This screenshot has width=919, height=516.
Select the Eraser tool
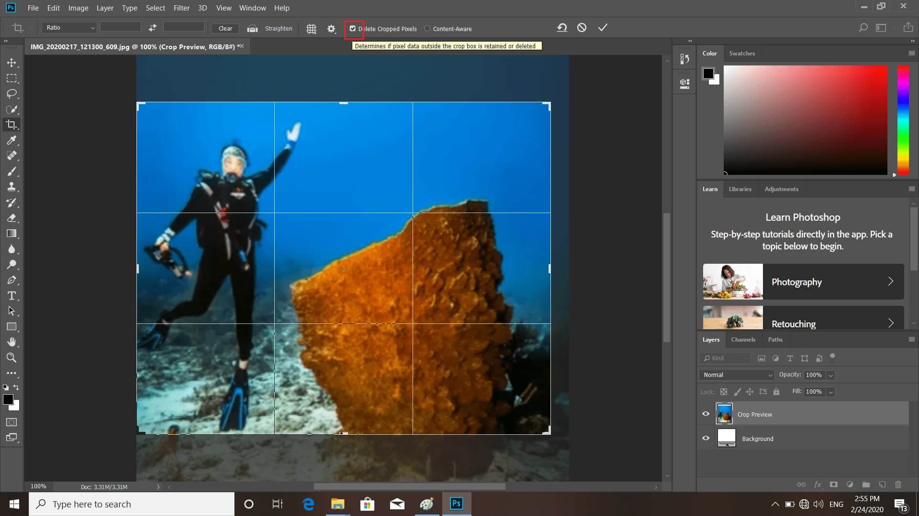11,218
